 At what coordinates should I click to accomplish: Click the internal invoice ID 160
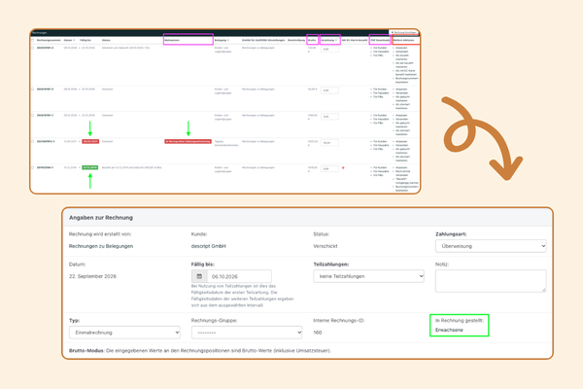(318, 333)
